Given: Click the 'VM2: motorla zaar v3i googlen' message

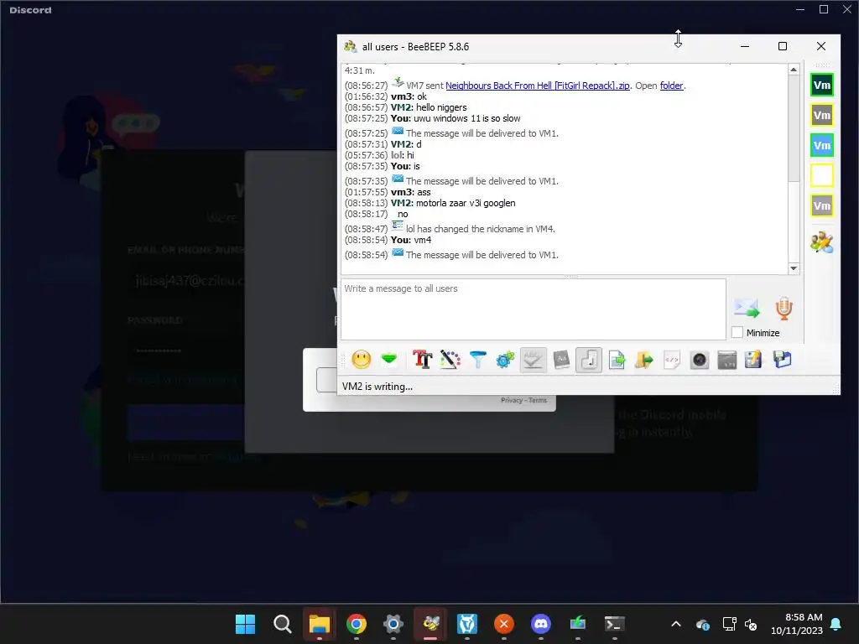Looking at the screenshot, I should [430, 203].
